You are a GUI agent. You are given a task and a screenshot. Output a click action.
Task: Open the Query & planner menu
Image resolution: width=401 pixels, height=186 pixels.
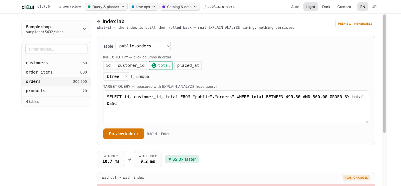click(x=106, y=7)
